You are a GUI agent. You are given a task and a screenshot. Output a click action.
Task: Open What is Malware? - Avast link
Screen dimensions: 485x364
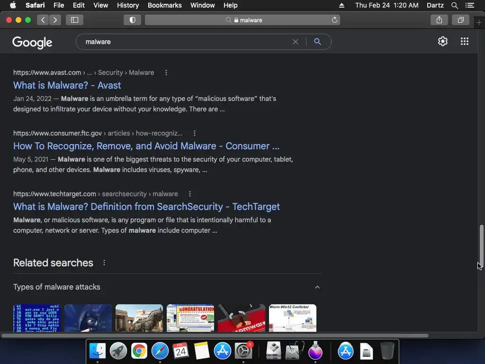coord(67,85)
